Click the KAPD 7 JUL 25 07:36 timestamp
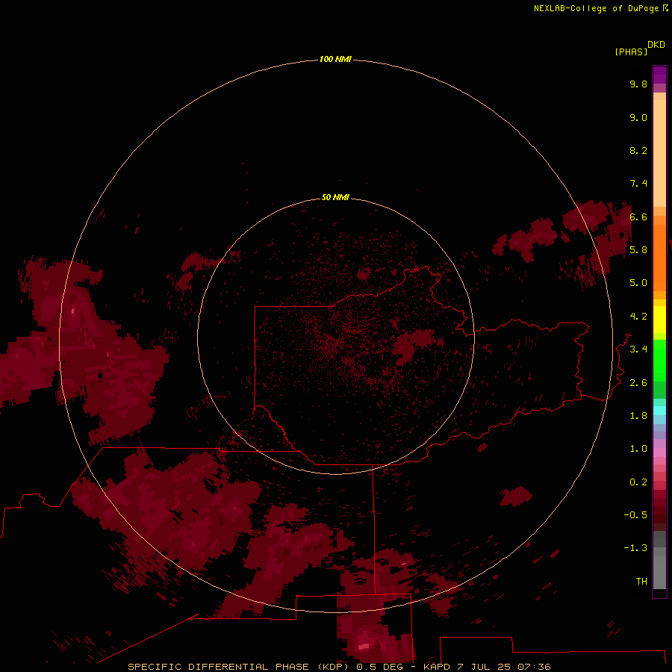The image size is (672, 672). click(487, 667)
